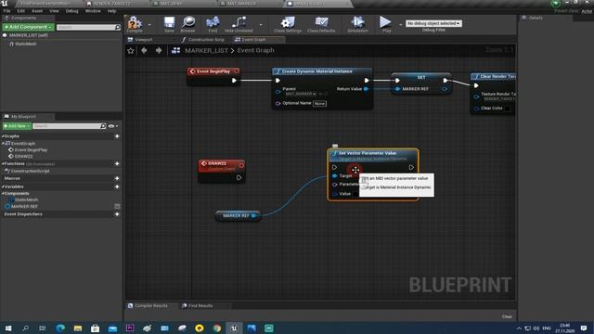Open the Edit menu
This screenshot has width=594, height=334.
click(20, 11)
